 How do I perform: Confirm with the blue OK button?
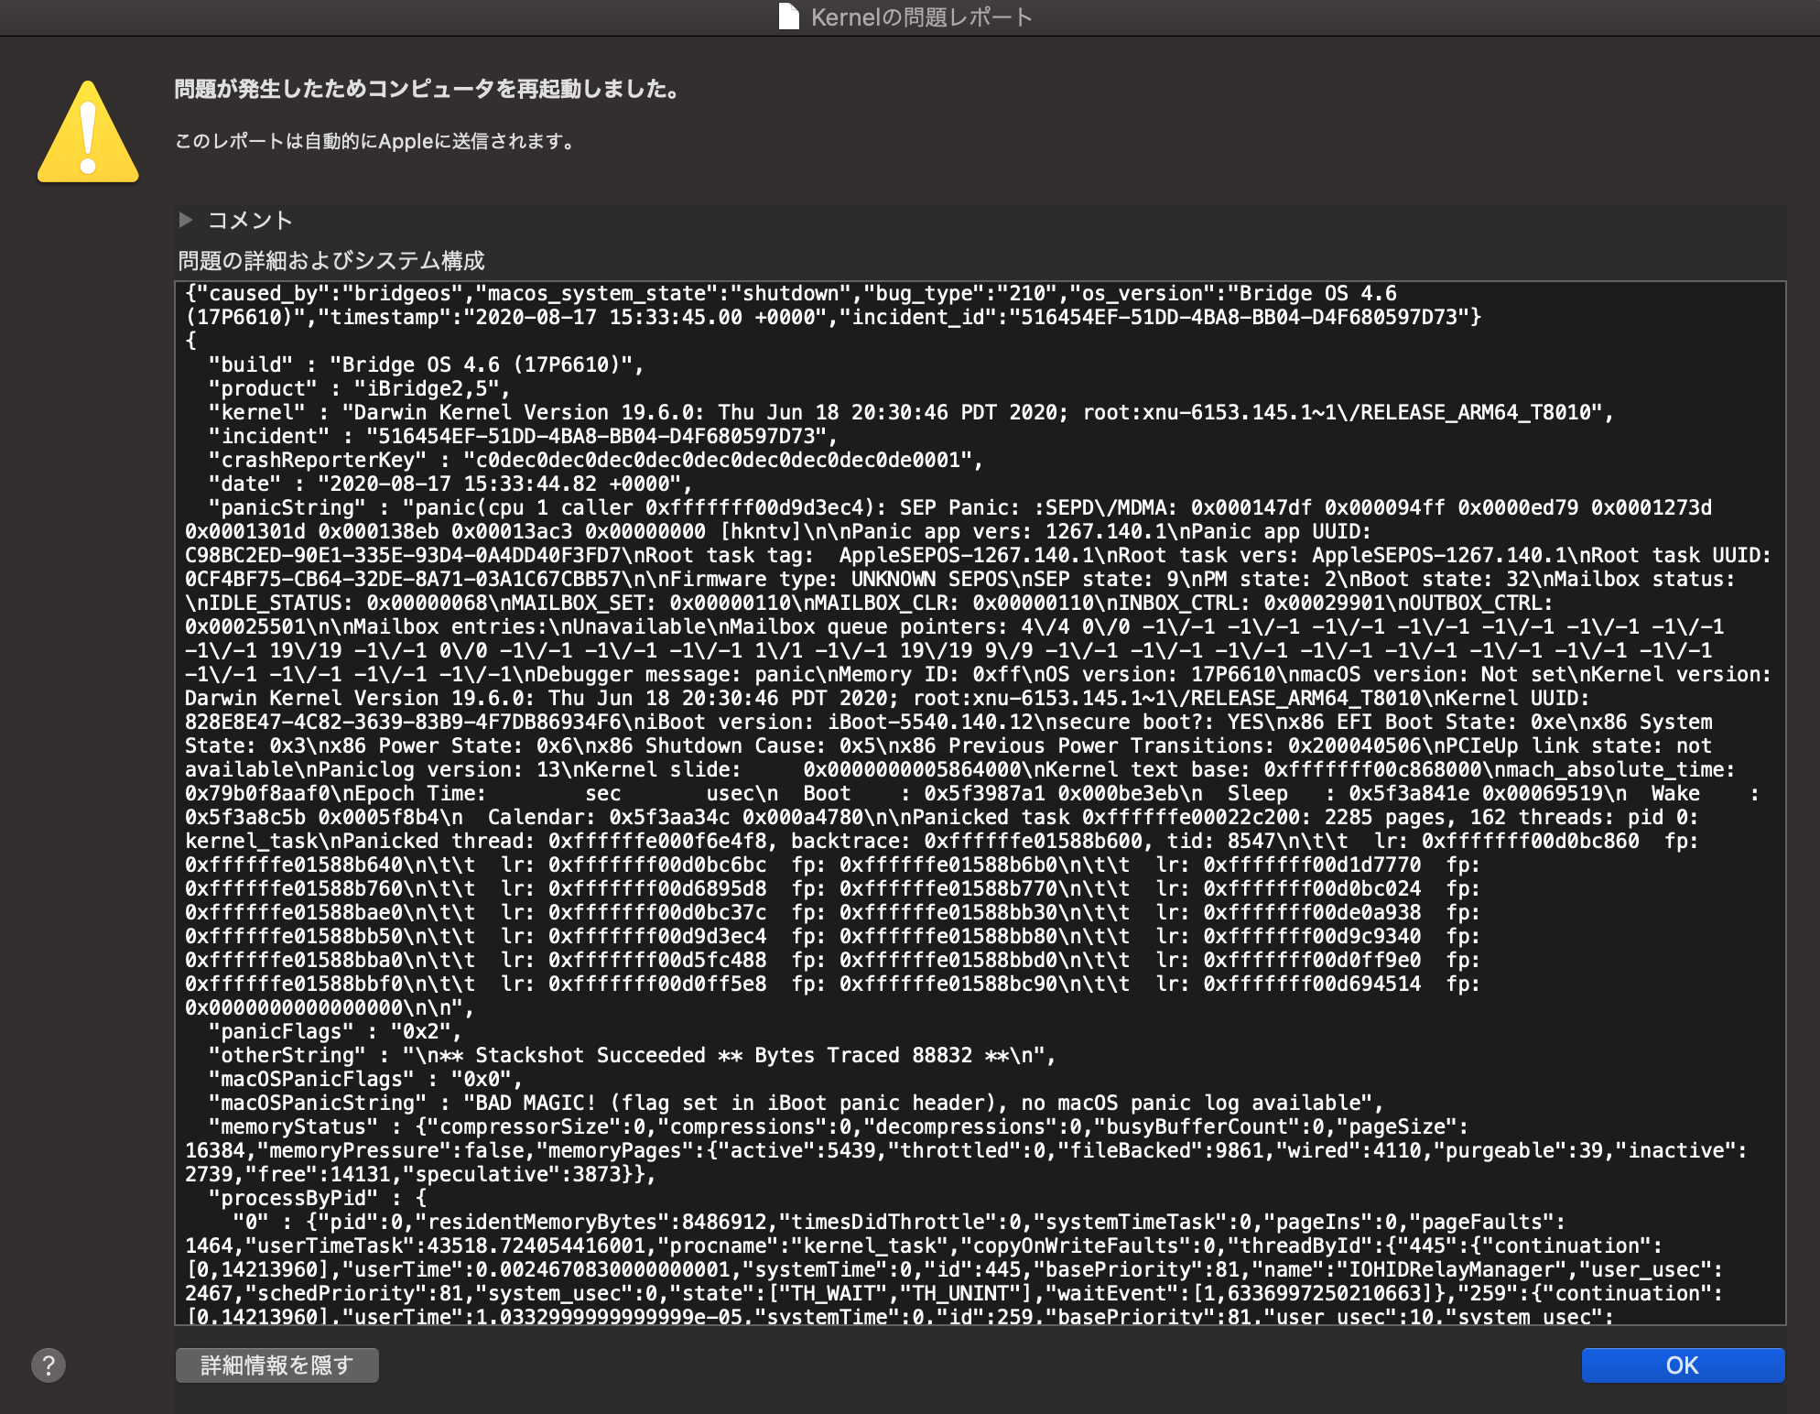1682,1365
